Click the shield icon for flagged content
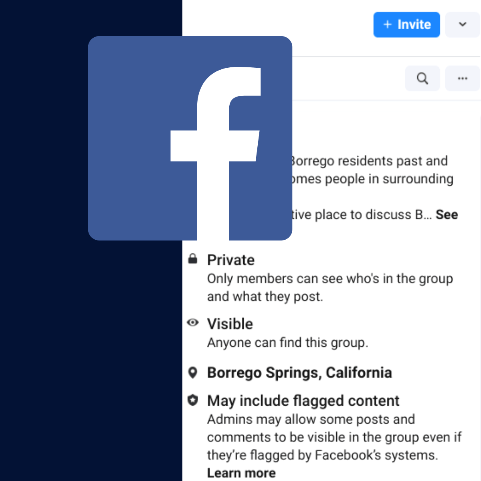 193,400
